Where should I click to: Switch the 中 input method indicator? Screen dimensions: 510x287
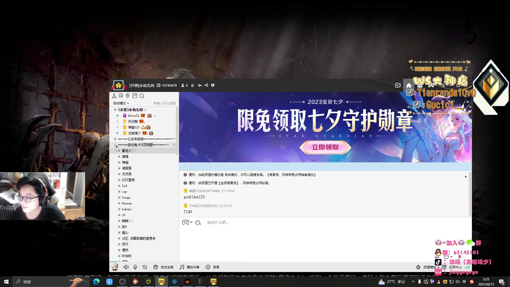tap(464, 282)
